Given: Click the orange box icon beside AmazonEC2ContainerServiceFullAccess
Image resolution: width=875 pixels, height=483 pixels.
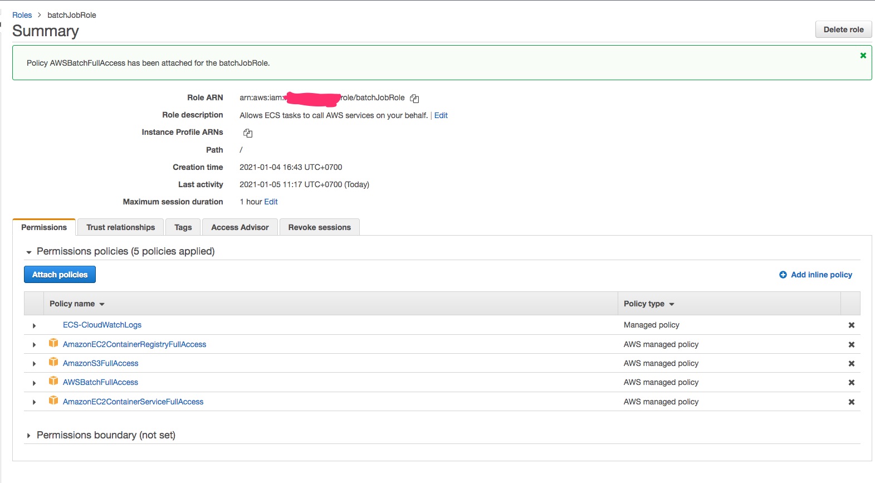Looking at the screenshot, I should (53, 401).
